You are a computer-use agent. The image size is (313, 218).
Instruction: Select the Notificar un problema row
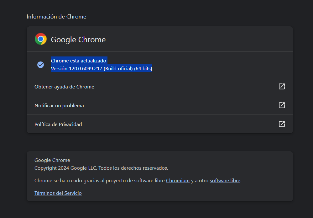[160, 105]
